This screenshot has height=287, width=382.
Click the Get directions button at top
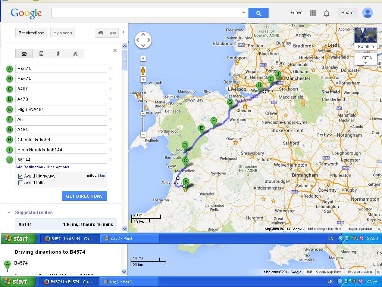[31, 33]
